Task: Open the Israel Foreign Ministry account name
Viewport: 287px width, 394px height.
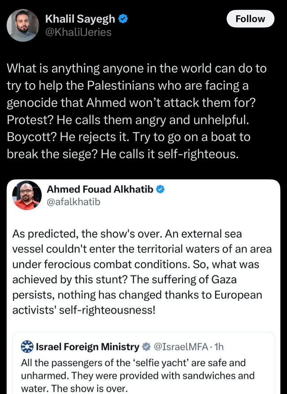Action: point(87,346)
